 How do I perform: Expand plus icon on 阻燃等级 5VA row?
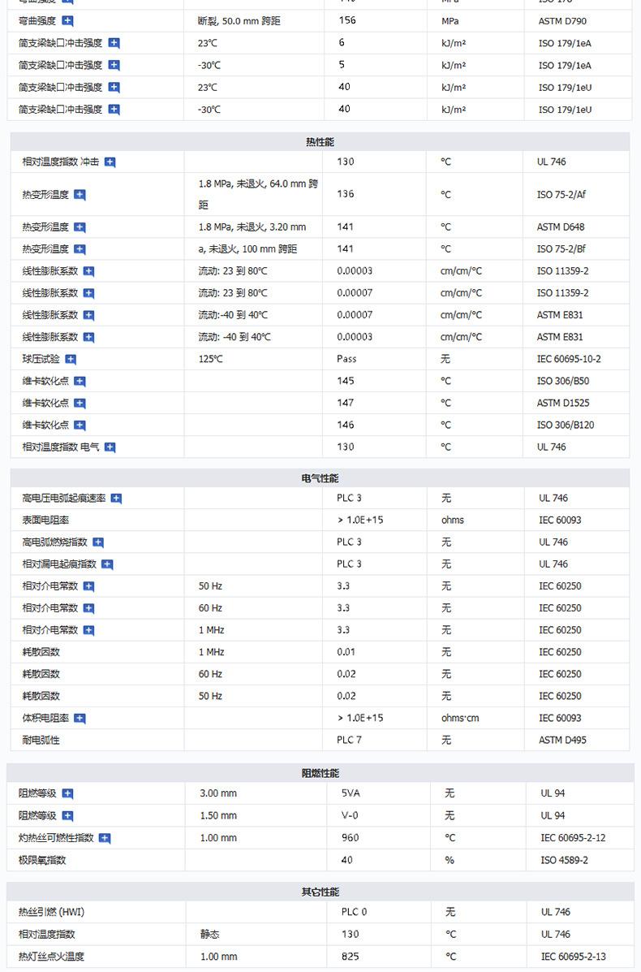coord(68,794)
